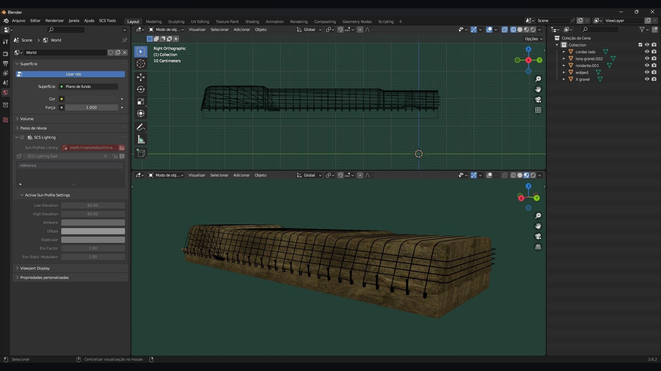
Task: Select the Measure tool
Action: pyautogui.click(x=140, y=139)
